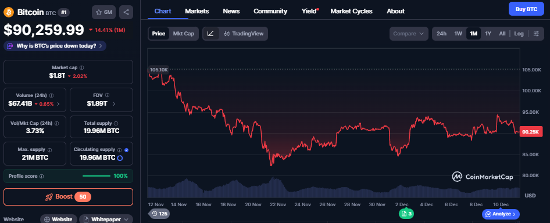Open the About tab
Image resolution: width=550 pixels, height=223 pixels.
[396, 11]
